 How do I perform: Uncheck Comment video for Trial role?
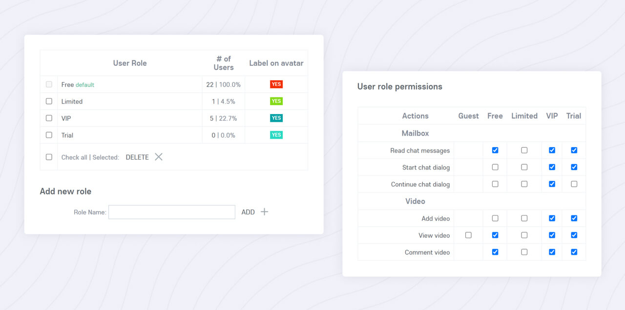click(574, 252)
